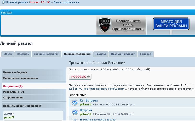This screenshot has height=121, width=195.
Task: Click the message icon next to Re: Встреча
Action: pos(75,103)
